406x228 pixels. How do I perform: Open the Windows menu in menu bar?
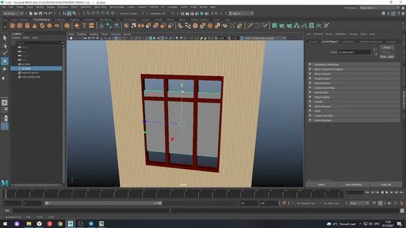tap(63, 7)
